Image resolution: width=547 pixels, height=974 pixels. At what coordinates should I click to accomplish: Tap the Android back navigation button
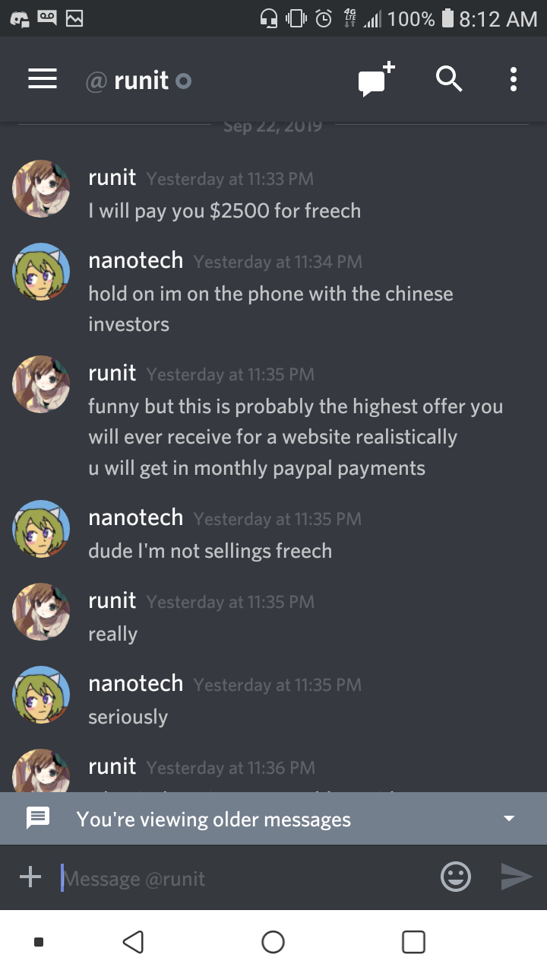(x=133, y=942)
